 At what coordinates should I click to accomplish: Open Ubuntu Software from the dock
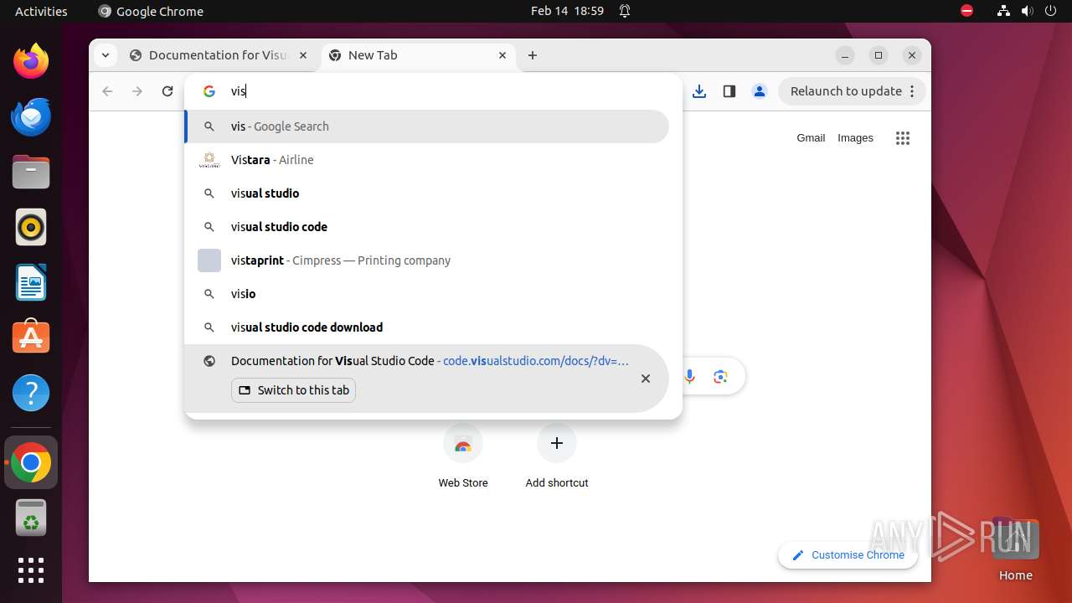(x=31, y=338)
